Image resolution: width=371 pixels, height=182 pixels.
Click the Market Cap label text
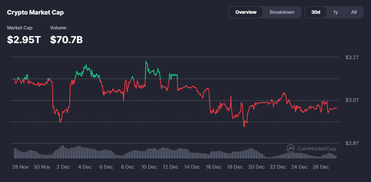[20, 28]
